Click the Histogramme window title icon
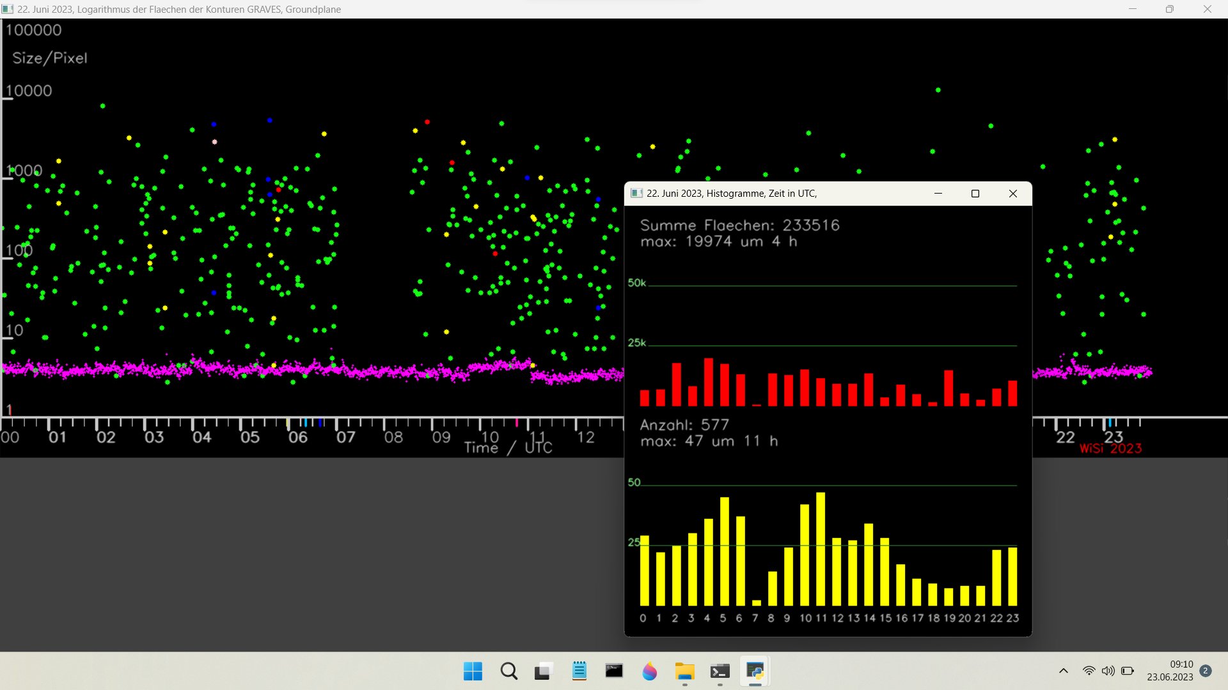 tap(636, 194)
